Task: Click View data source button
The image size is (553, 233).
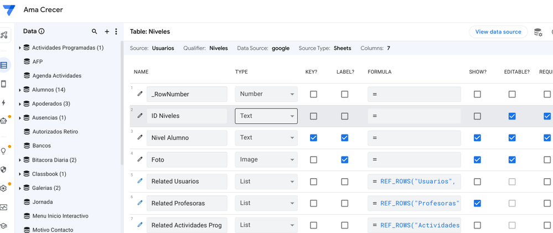Action: point(498,32)
